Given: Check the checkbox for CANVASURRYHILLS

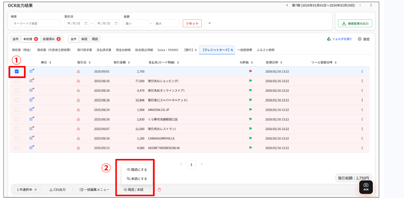Looking at the screenshot, I should [17, 138].
